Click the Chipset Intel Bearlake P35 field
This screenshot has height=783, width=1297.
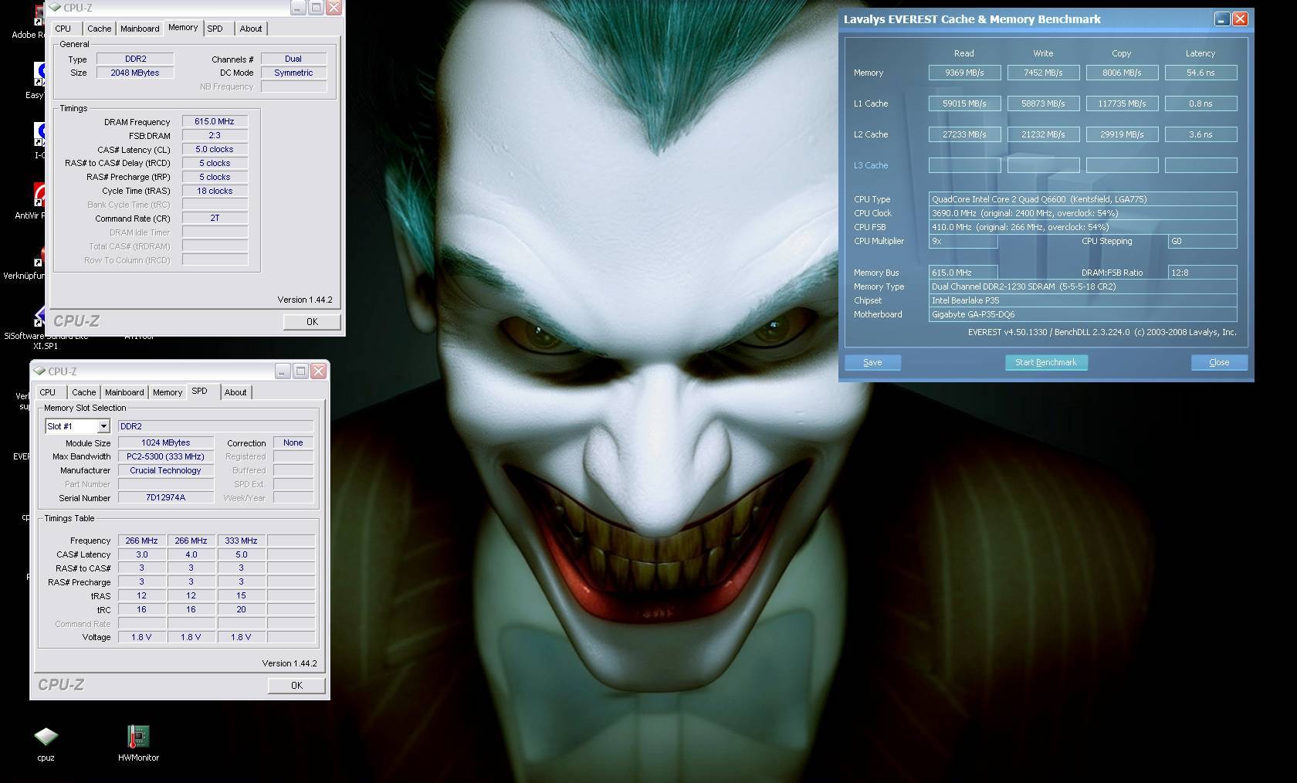(1082, 300)
